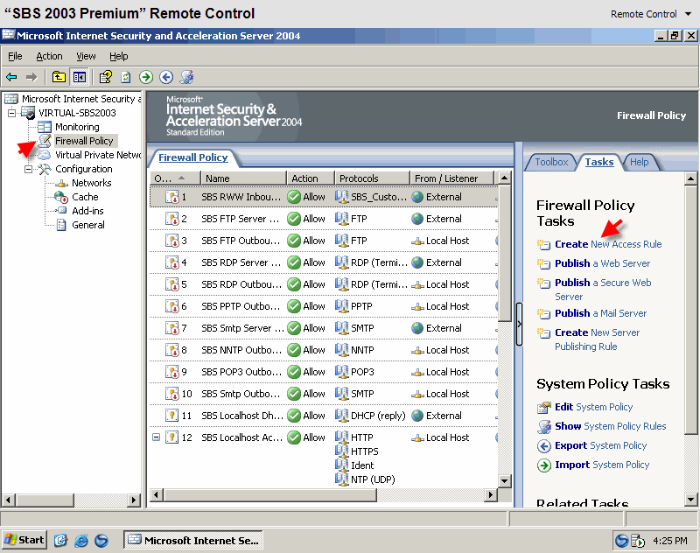Click the Properties toolbar icon
This screenshot has height=553, width=700.
click(x=106, y=77)
